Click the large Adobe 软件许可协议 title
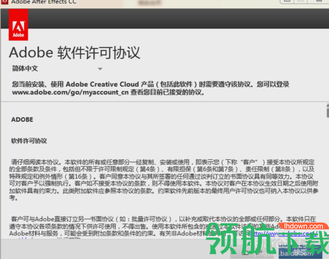This screenshot has height=259, width=329. [x=75, y=53]
